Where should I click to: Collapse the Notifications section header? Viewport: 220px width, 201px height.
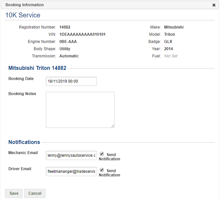click(24, 142)
